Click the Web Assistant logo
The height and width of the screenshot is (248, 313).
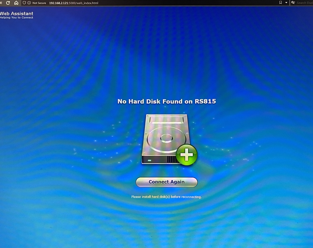17,15
